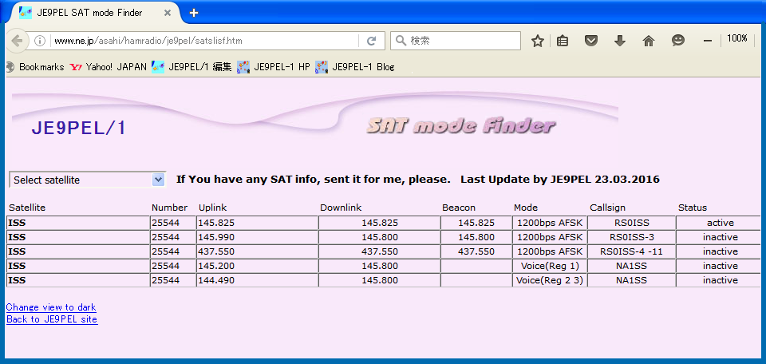Click NA1SS callsign in Voice(Reg 1) row
This screenshot has height=364, width=766.
pos(632,266)
